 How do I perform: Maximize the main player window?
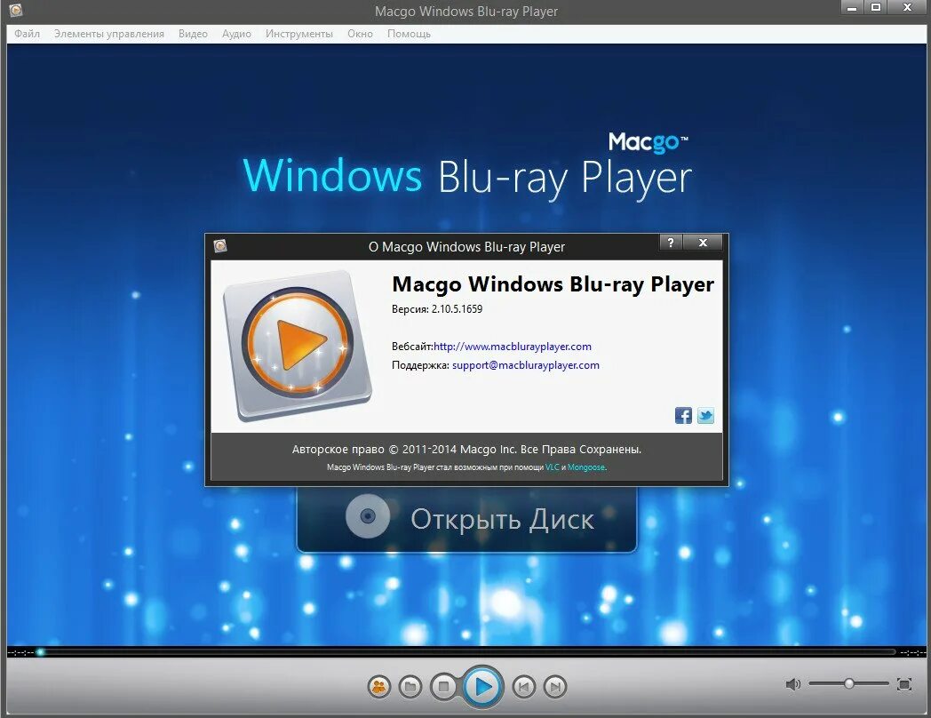point(876,8)
